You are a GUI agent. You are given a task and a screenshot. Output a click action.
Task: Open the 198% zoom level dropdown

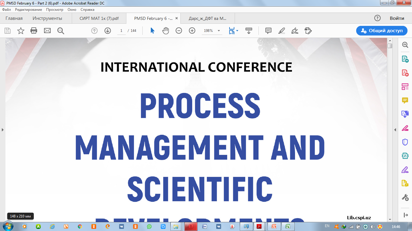coord(219,31)
